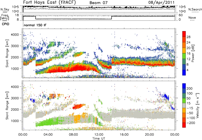The image size is (202, 140).
Task: Click the "200" velocity color bar label
Action: click(x=190, y=88)
